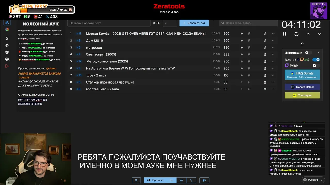The width and height of the screenshot is (330, 185).
Task: Click the Добавить лот button
Action: [194, 23]
